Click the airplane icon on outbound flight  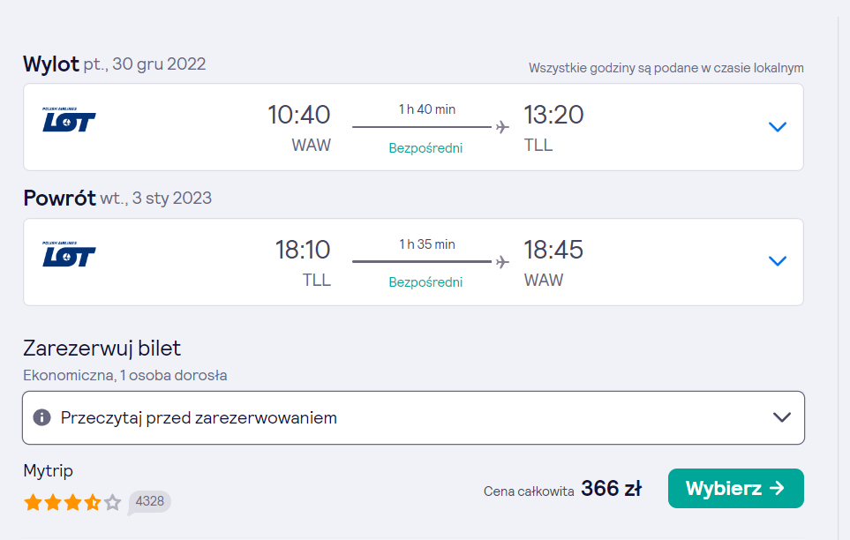(502, 127)
